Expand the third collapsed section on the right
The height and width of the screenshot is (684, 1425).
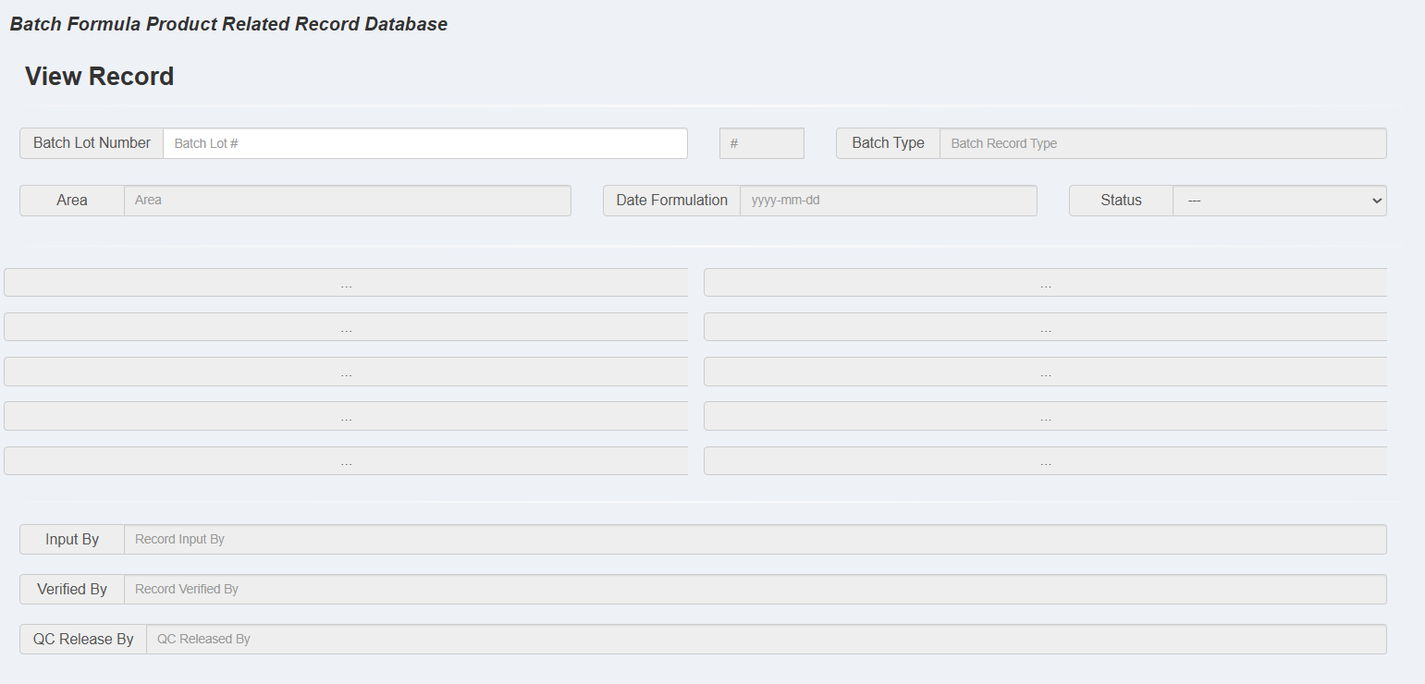(x=1045, y=372)
